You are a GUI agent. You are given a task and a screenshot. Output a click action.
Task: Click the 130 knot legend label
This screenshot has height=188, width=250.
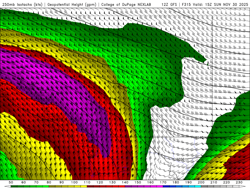(x=112, y=182)
